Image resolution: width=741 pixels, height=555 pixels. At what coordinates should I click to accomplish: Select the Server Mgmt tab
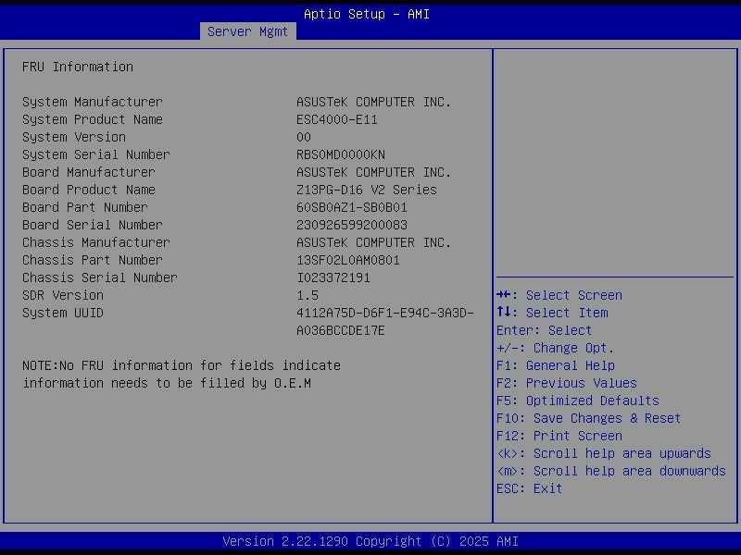coord(247,31)
